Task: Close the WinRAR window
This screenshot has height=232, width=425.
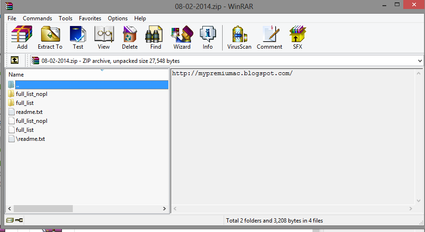Action: click(414, 5)
